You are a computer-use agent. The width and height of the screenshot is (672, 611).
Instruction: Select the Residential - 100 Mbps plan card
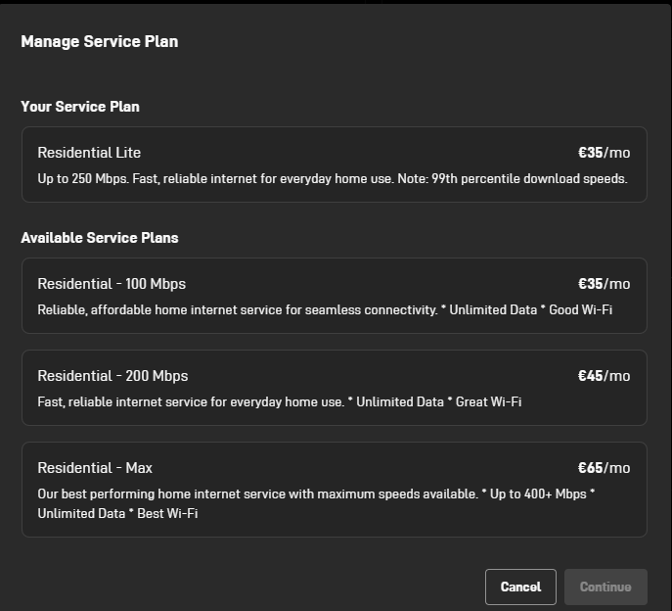click(335, 296)
